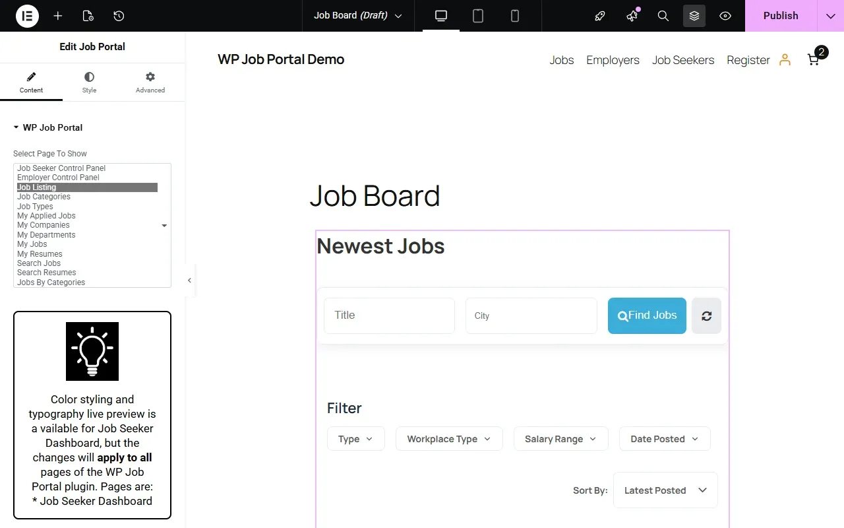
Task: Click the Title search field
Action: click(389, 315)
